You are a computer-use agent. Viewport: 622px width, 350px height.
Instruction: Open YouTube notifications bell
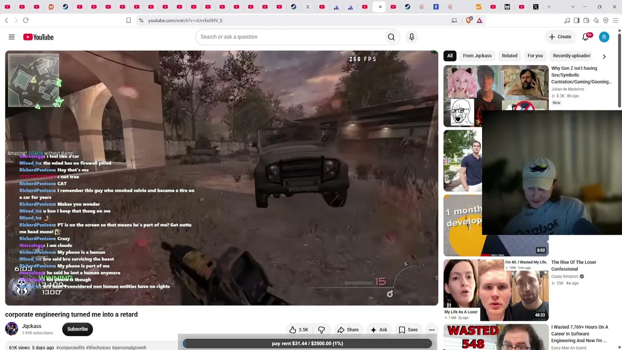pyautogui.click(x=586, y=37)
